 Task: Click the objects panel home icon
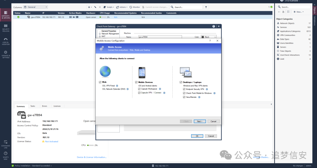(x=283, y=12)
